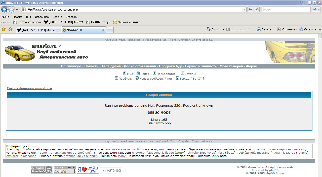Click the Favorites Center star icon
322x177 pixels.
[4, 29]
